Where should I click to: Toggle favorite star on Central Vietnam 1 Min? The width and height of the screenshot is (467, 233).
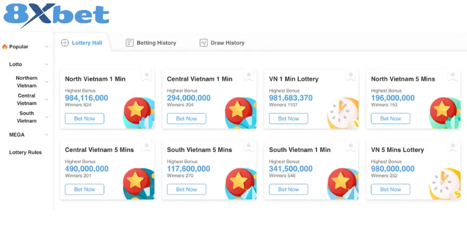249,75
